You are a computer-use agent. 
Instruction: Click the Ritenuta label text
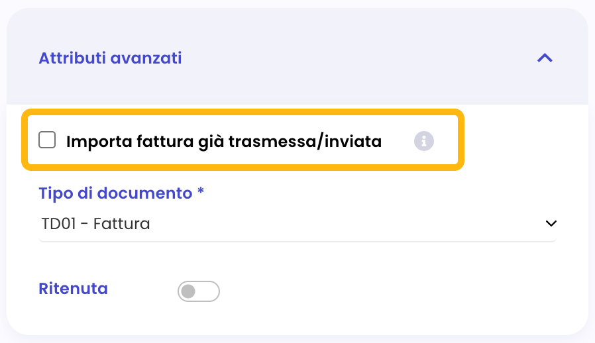(x=74, y=289)
